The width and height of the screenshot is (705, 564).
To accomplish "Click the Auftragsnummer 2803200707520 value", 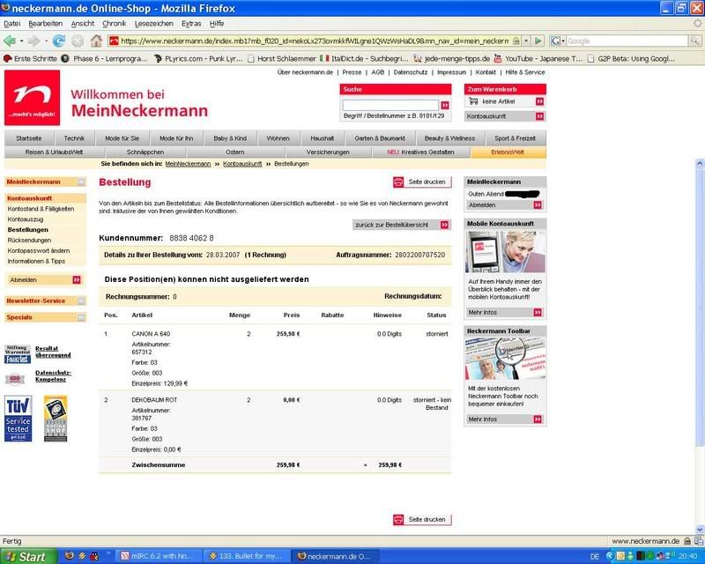I will (420, 255).
